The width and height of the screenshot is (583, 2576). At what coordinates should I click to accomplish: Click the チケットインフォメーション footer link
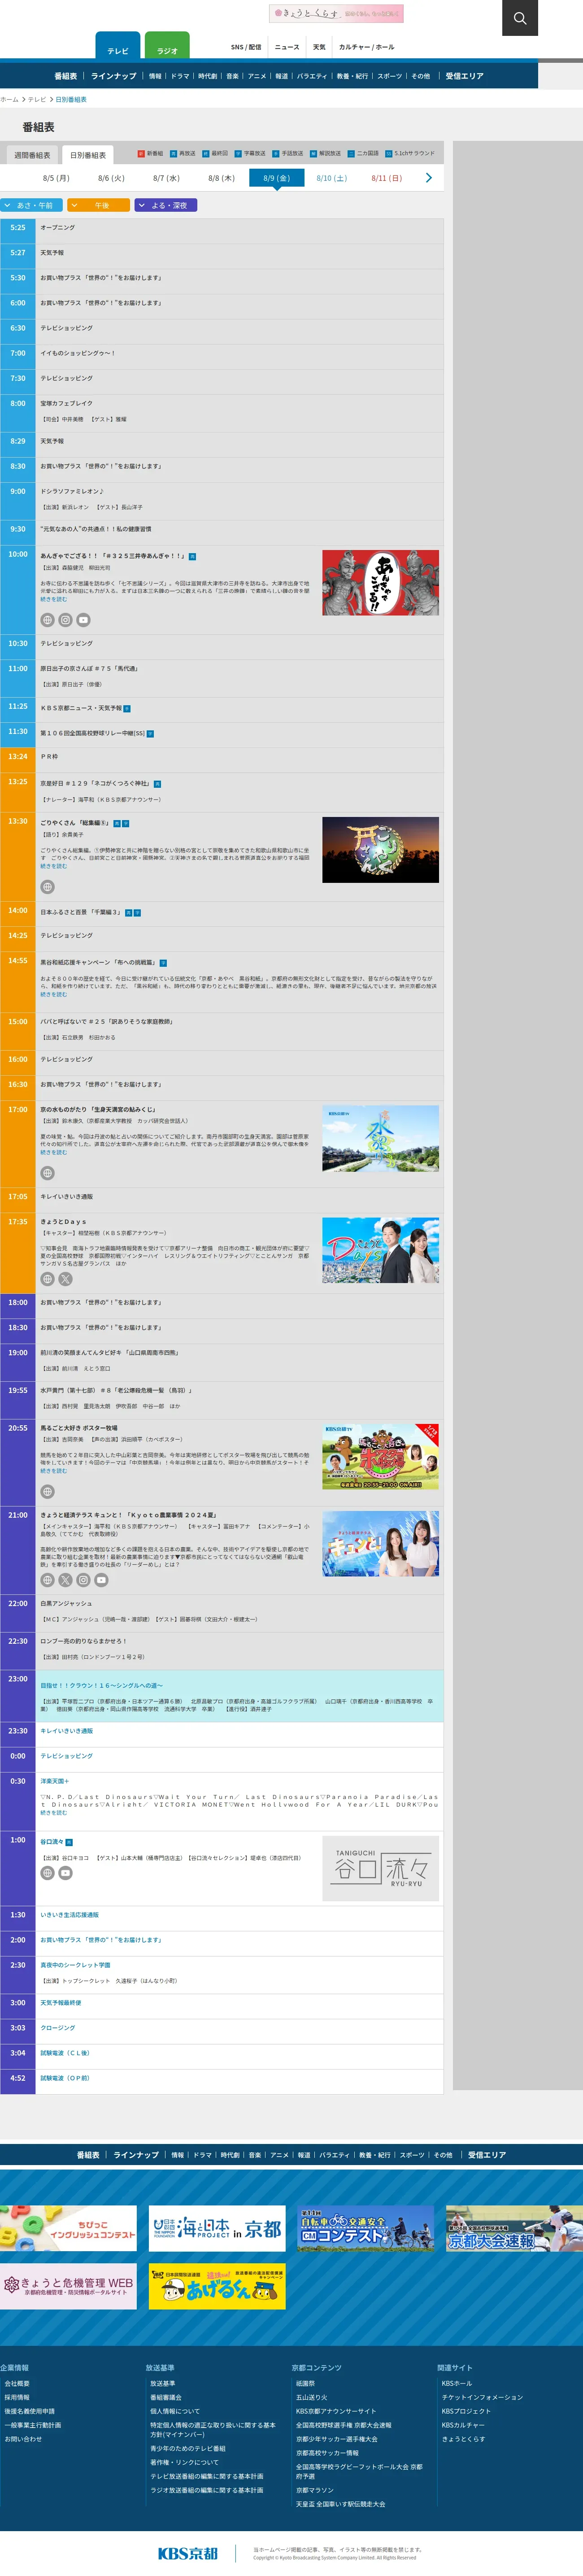pyautogui.click(x=482, y=2397)
